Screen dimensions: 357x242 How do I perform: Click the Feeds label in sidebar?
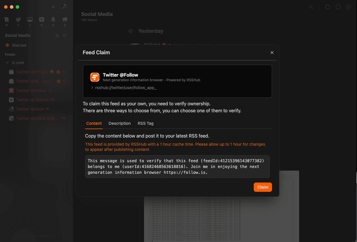pos(10,55)
